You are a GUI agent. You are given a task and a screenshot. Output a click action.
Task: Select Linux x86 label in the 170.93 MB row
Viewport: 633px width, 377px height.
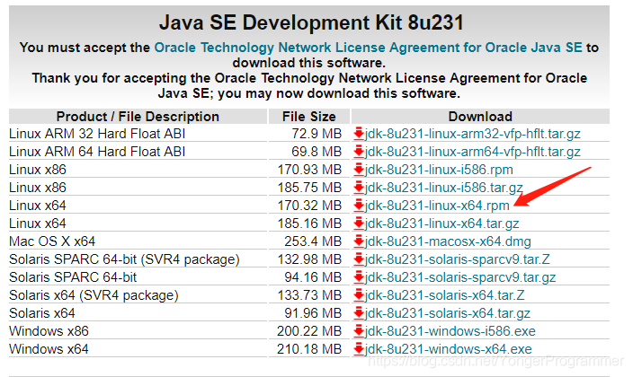[38, 170]
